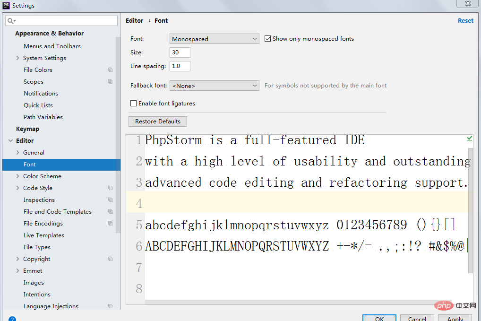Open Notifications settings
This screenshot has height=321, width=481.
pyautogui.click(x=41, y=93)
